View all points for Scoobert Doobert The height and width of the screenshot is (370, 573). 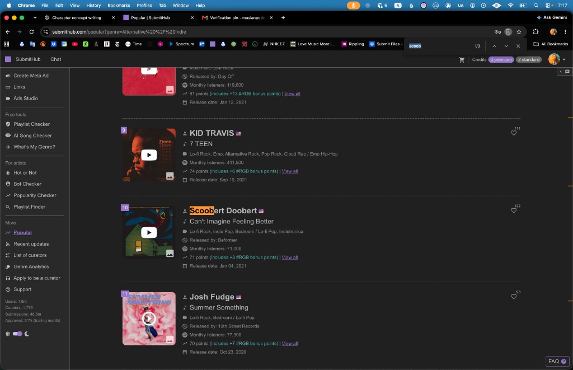290,257
